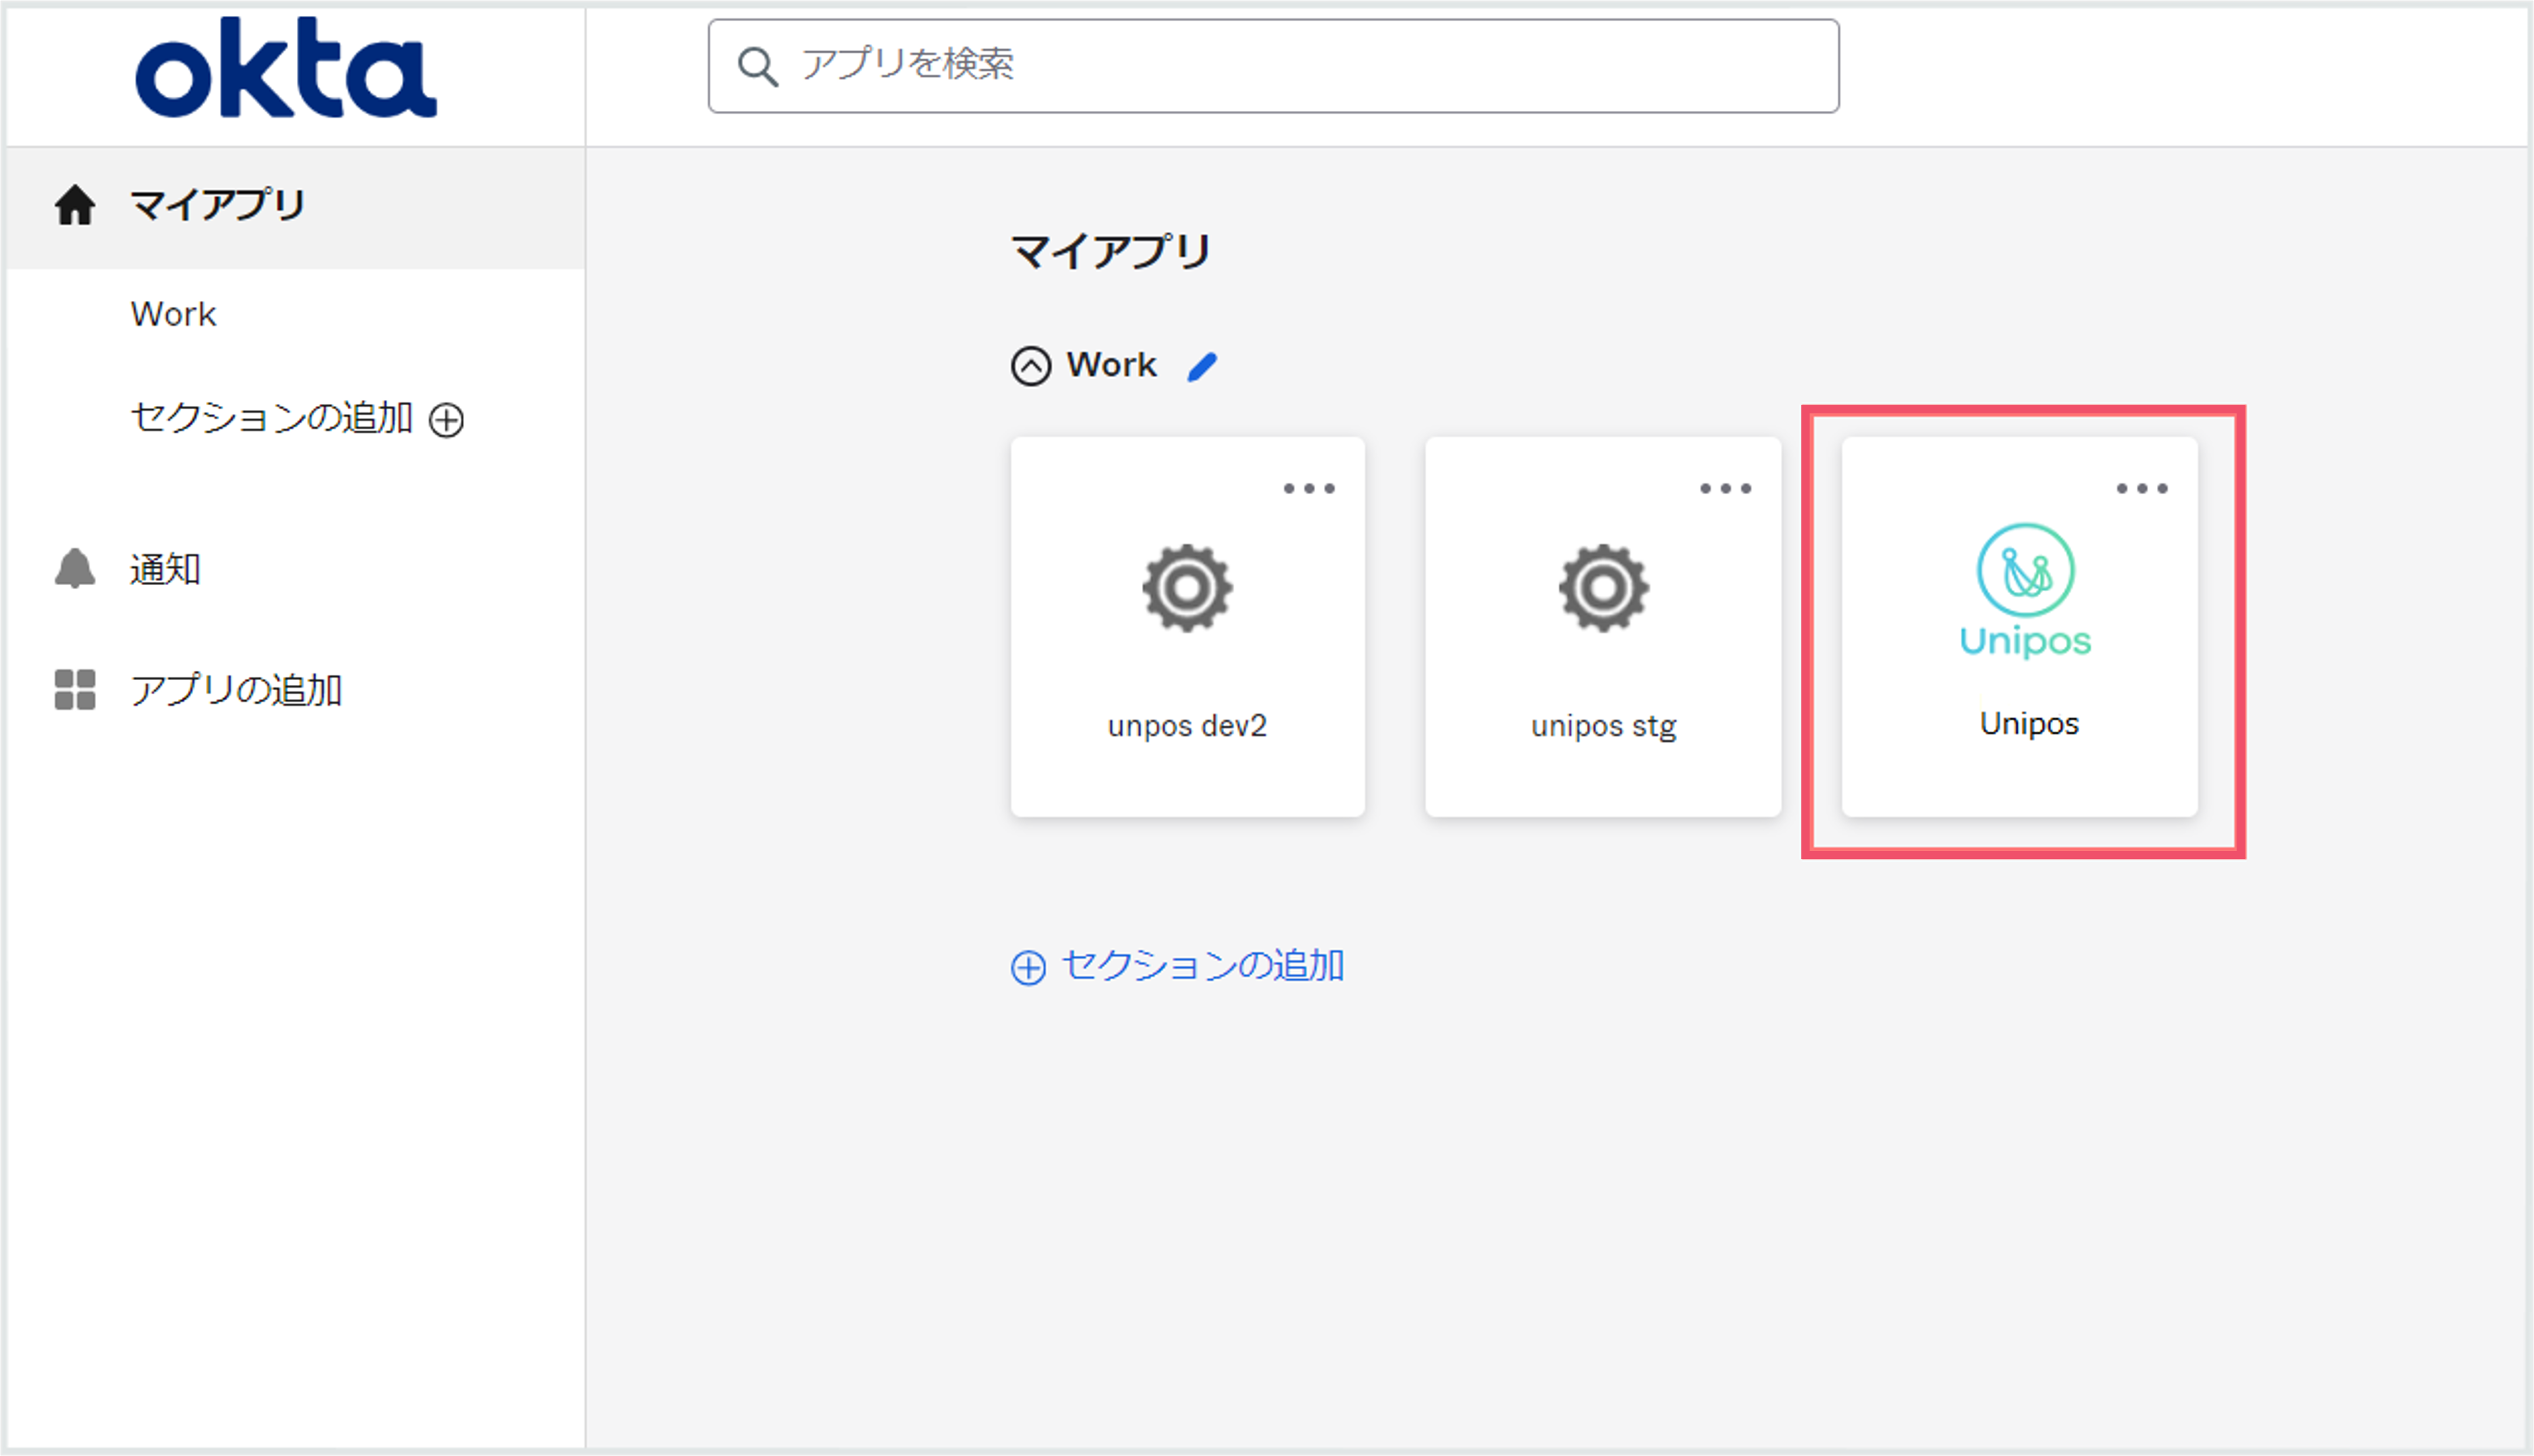Image resolution: width=2534 pixels, height=1456 pixels.
Task: Open the three-dot menu on Unipos card
Action: [2142, 489]
